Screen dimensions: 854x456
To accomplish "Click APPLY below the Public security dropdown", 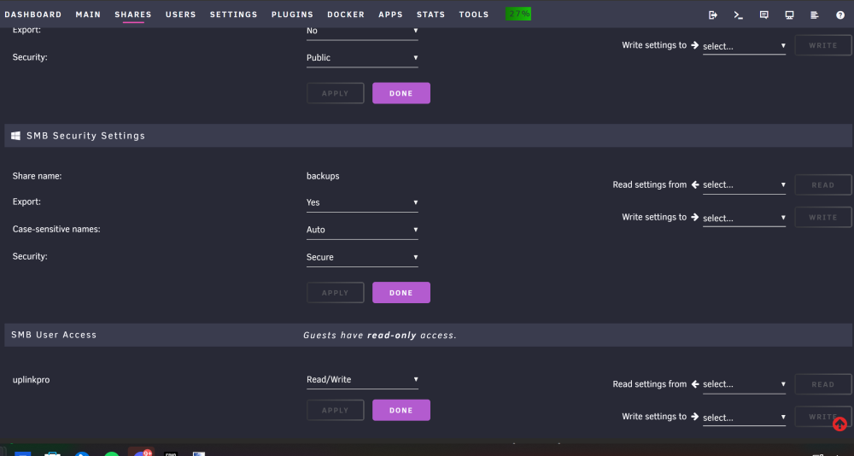I will pyautogui.click(x=336, y=93).
